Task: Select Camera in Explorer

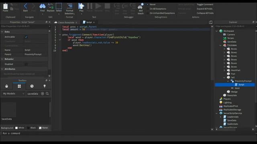Action: pyautogui.click(x=231, y=34)
